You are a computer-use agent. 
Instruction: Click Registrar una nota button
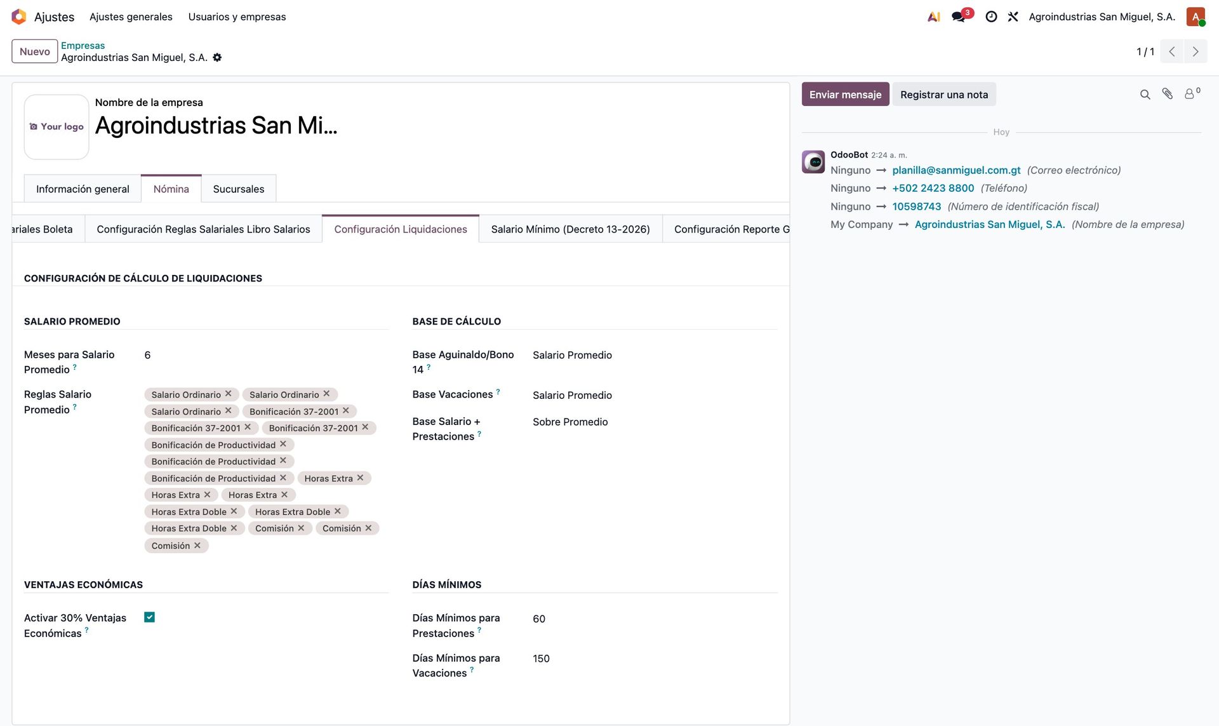[944, 95]
